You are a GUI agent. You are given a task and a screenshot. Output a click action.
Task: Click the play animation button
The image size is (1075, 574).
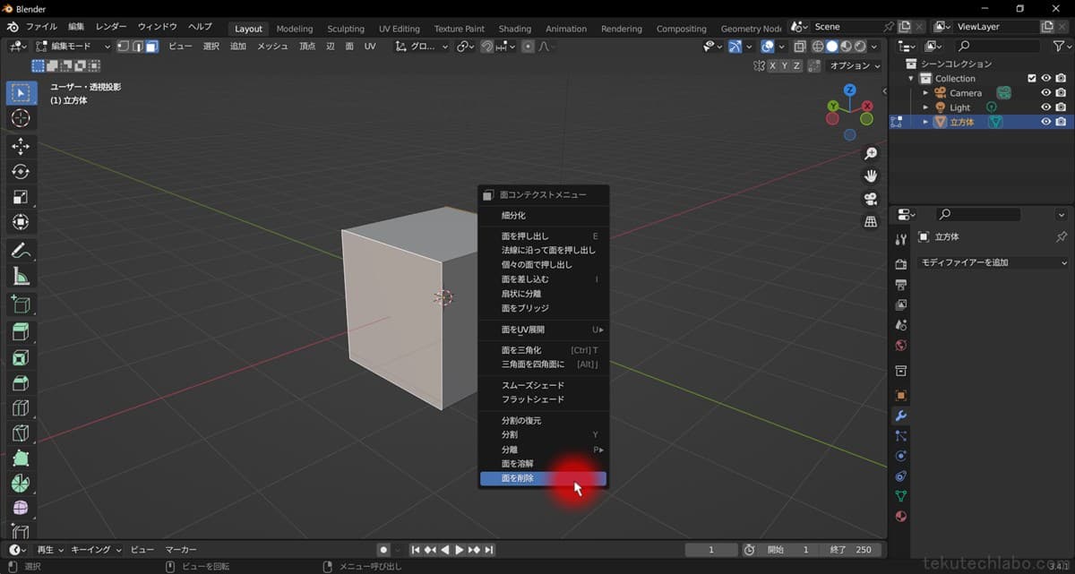click(460, 550)
